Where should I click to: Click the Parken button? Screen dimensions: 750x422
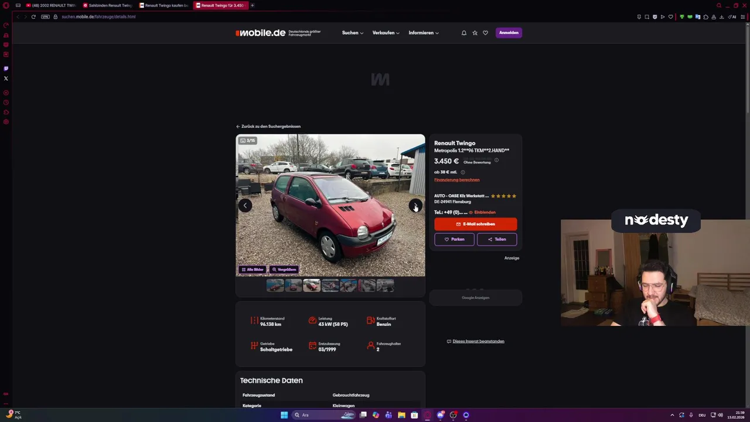point(454,239)
